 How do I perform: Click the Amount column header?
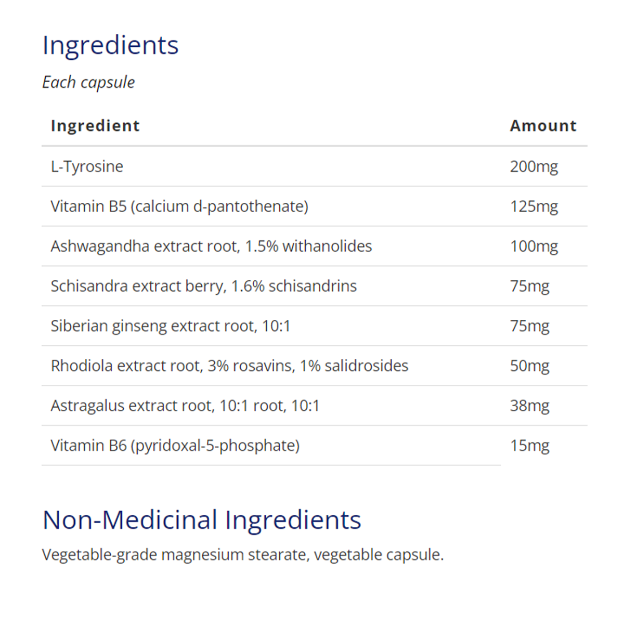(x=543, y=126)
